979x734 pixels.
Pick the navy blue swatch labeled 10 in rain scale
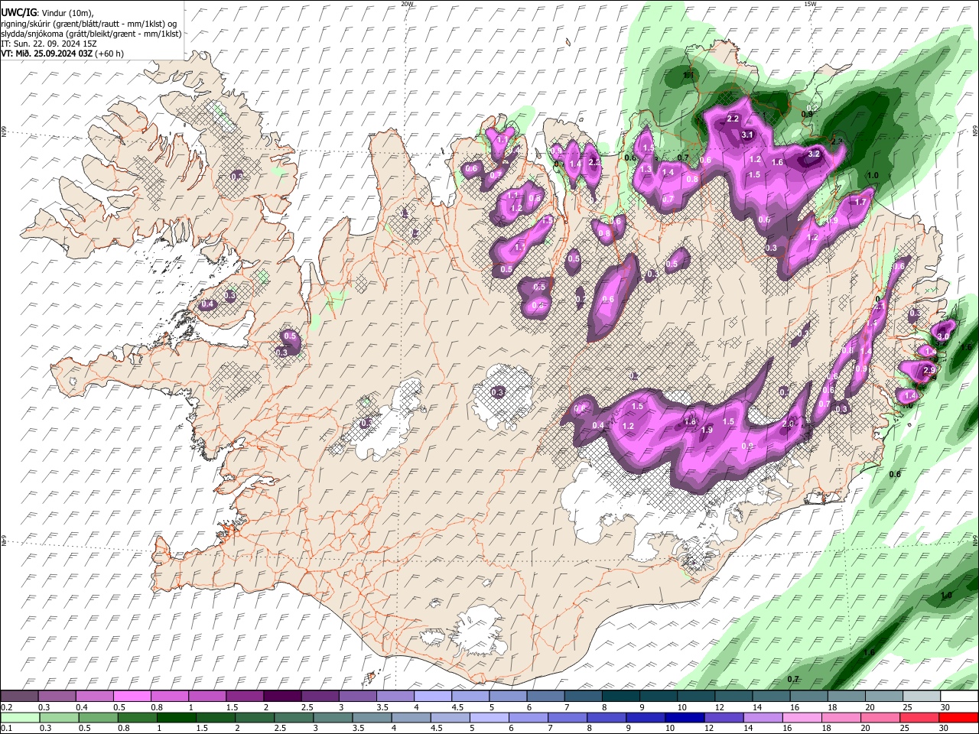pos(684,717)
